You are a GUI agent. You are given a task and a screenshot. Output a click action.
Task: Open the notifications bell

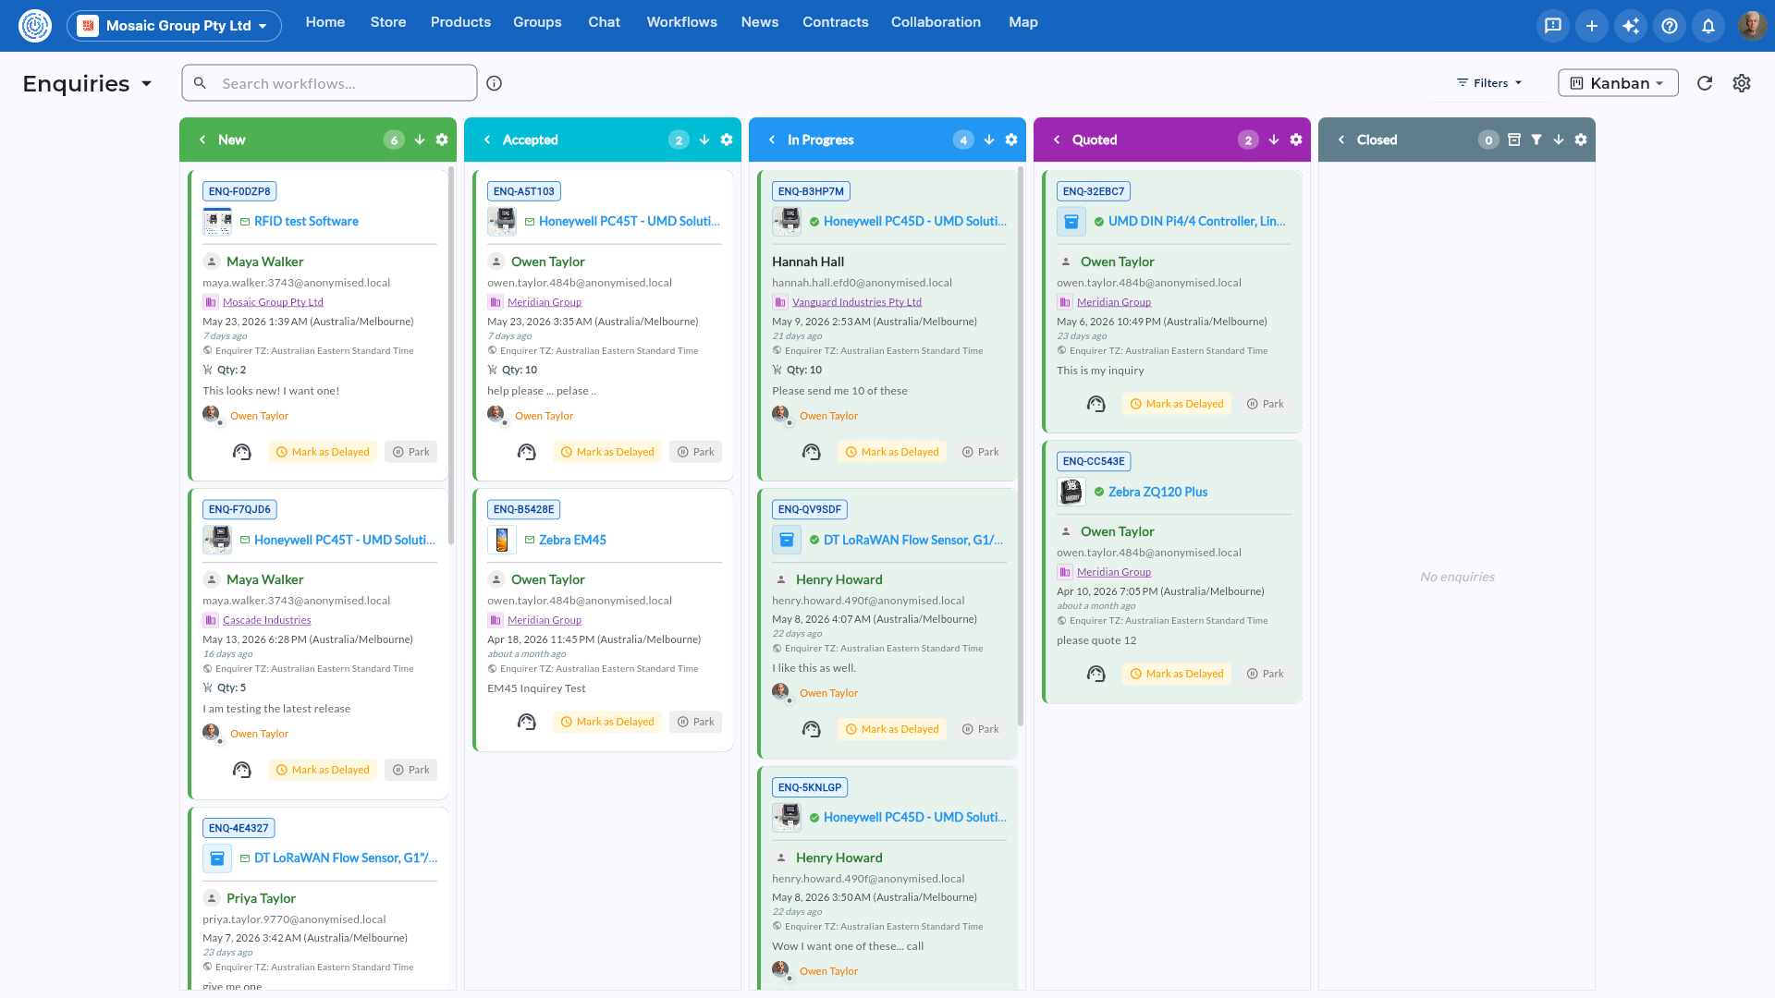click(x=1708, y=26)
